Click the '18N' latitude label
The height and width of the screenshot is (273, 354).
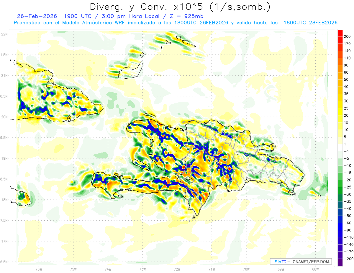(x=5, y=200)
